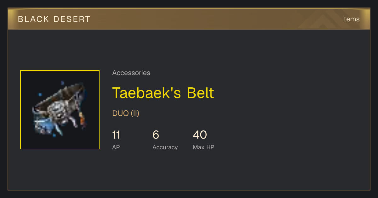This screenshot has height=198, width=378.
Task: Click the Taebaek's Belt item name
Action: (x=163, y=93)
